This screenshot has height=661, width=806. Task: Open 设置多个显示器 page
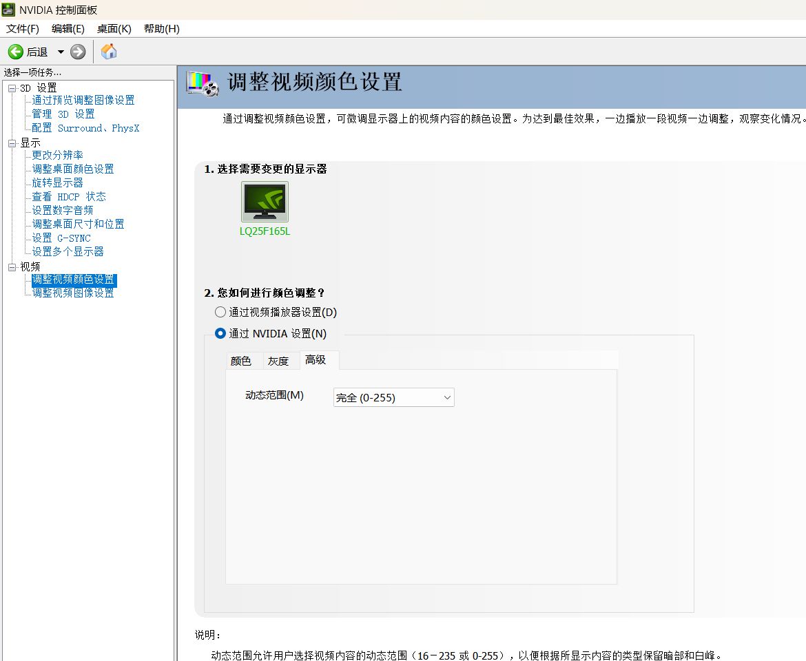68,252
